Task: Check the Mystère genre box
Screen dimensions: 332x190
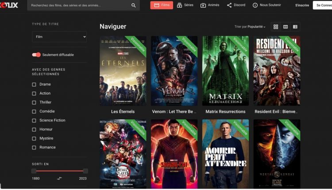Action: click(34, 138)
